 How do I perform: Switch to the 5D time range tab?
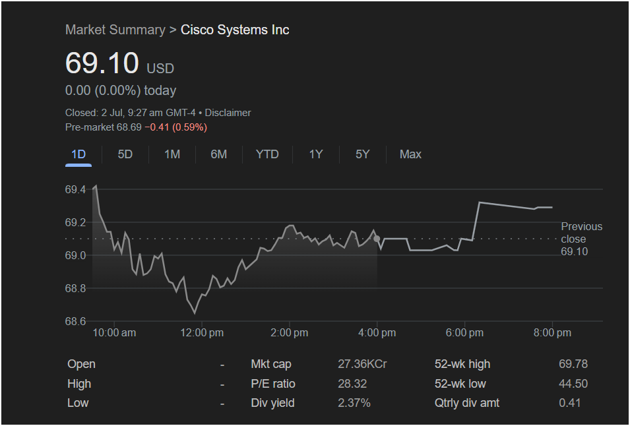coord(125,154)
